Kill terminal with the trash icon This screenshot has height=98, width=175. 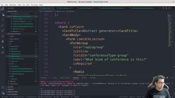[x=167, y=78]
